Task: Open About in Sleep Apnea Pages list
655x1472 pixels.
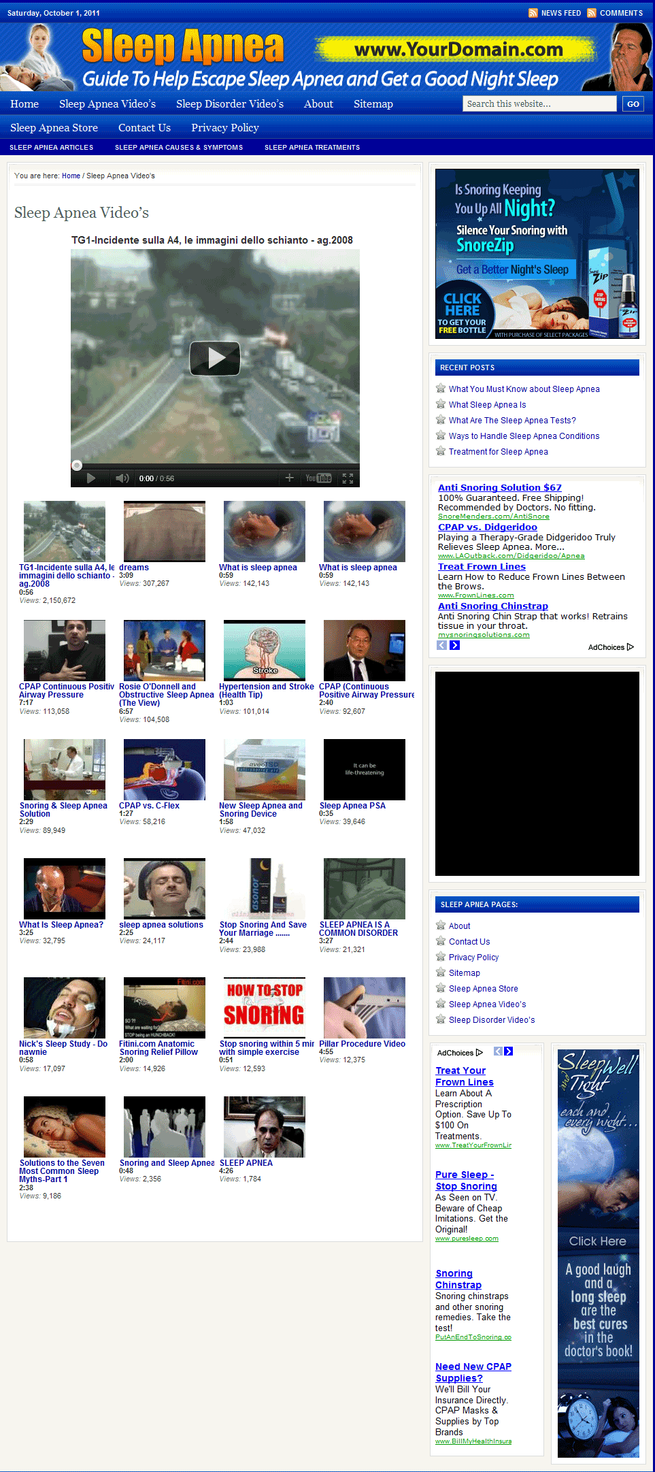Action: click(x=459, y=926)
